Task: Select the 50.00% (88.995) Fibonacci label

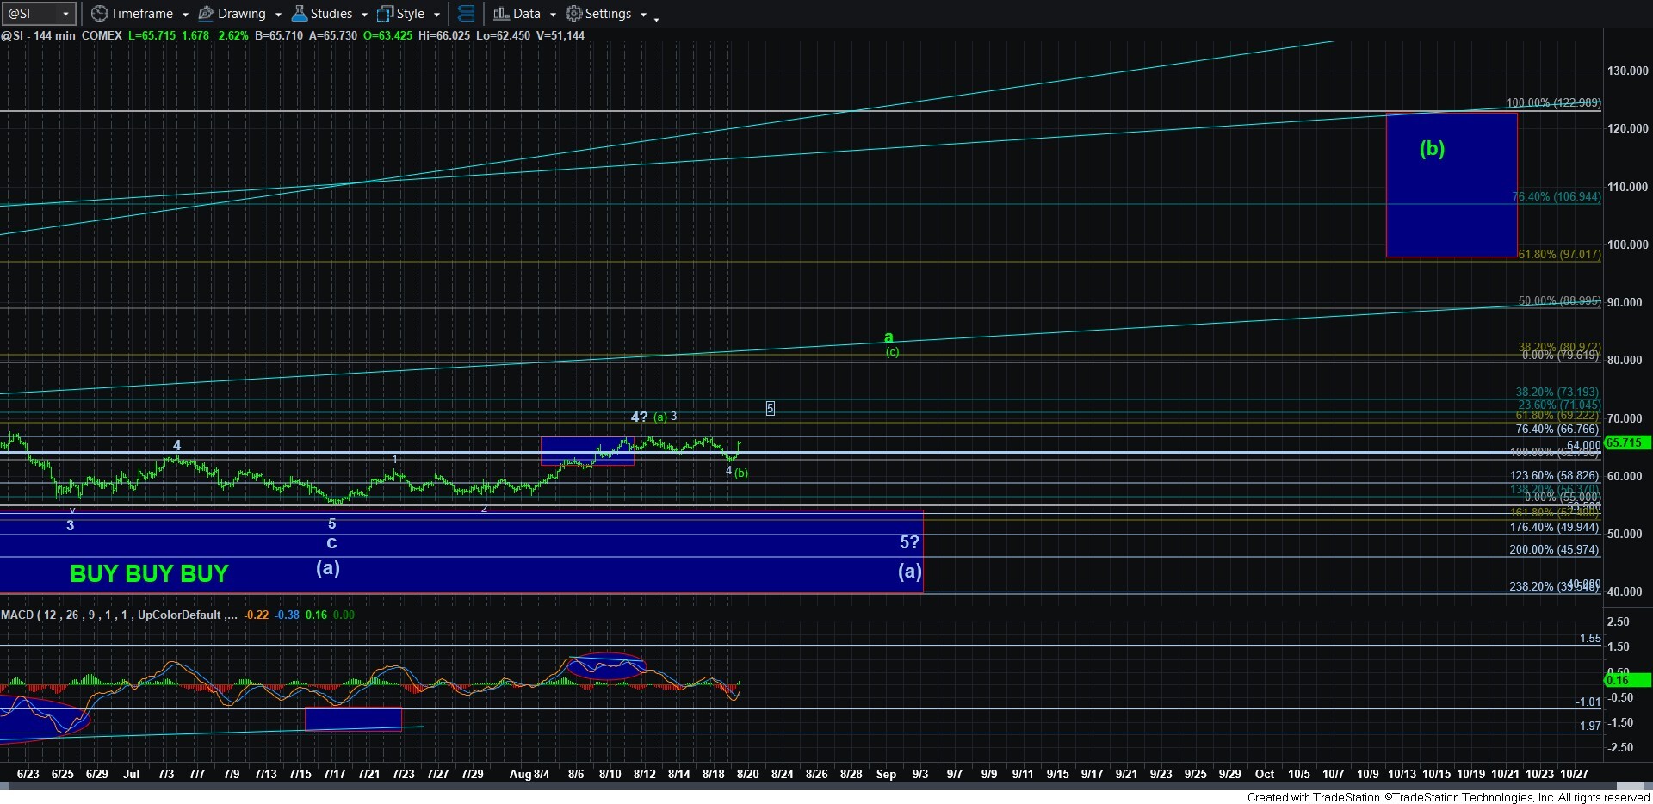Action: (1559, 301)
